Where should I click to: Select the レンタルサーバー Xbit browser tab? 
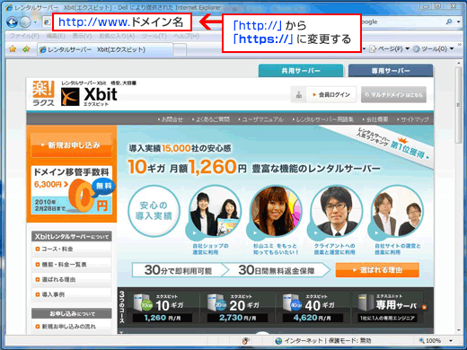click(x=105, y=49)
